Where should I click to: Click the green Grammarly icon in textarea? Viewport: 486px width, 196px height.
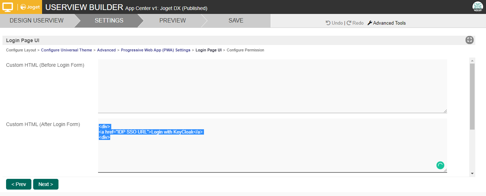(x=440, y=165)
